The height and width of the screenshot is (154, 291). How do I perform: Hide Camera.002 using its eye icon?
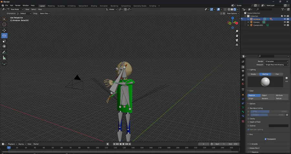285,25
